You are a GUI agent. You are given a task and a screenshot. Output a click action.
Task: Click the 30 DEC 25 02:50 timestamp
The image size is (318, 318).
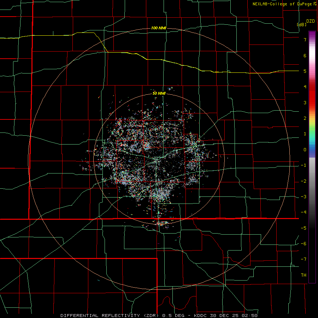pyautogui.click(x=234, y=316)
